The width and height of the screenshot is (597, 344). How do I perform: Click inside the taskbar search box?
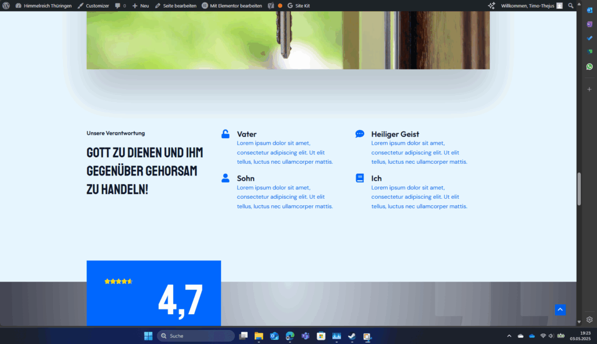click(195, 336)
